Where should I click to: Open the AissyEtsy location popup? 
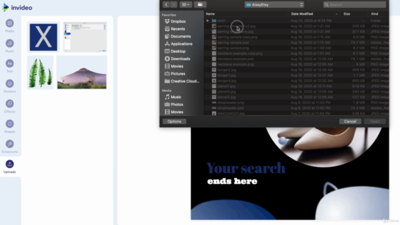coord(274,4)
